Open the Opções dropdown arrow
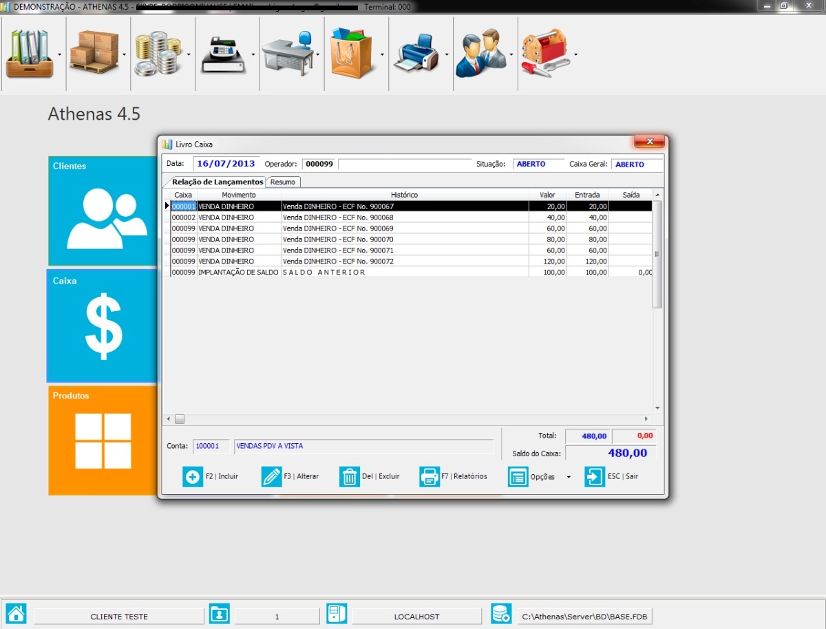The height and width of the screenshot is (629, 826). pyautogui.click(x=569, y=477)
